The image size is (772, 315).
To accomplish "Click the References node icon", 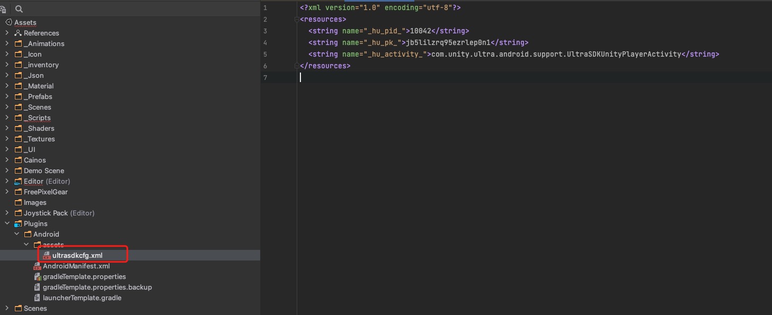I will point(18,33).
